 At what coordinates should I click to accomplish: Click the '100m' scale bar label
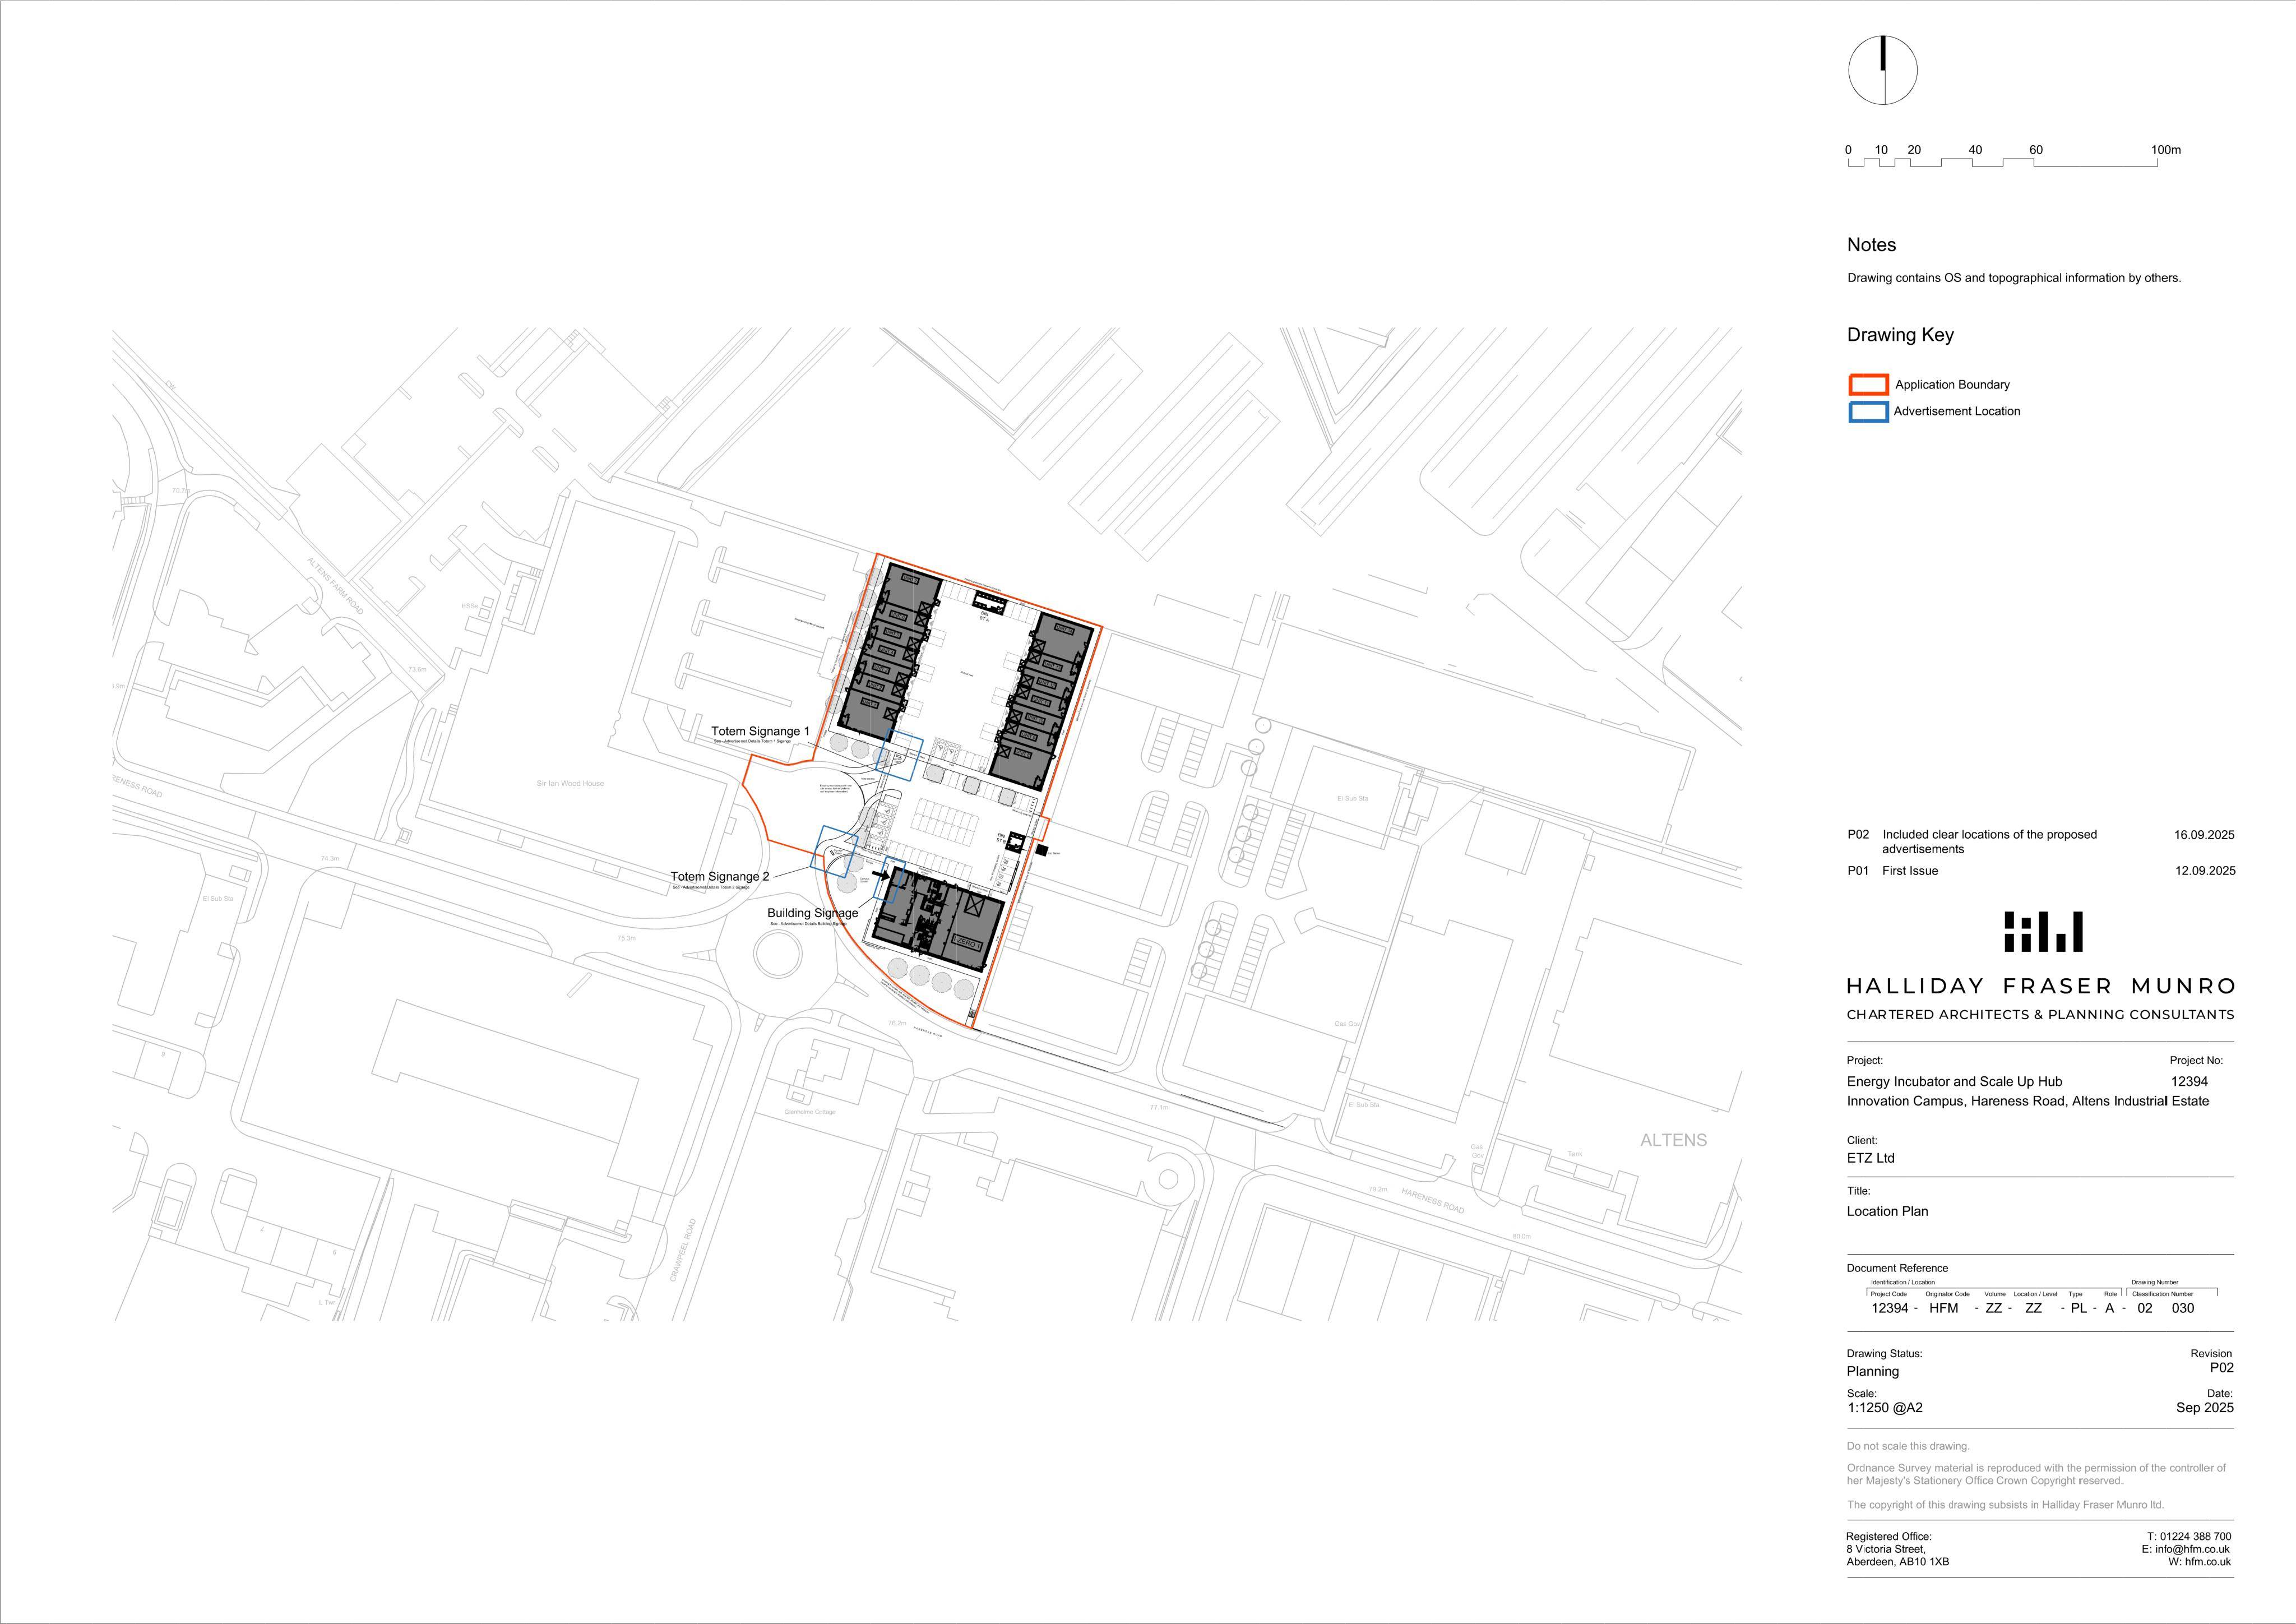(x=2165, y=150)
